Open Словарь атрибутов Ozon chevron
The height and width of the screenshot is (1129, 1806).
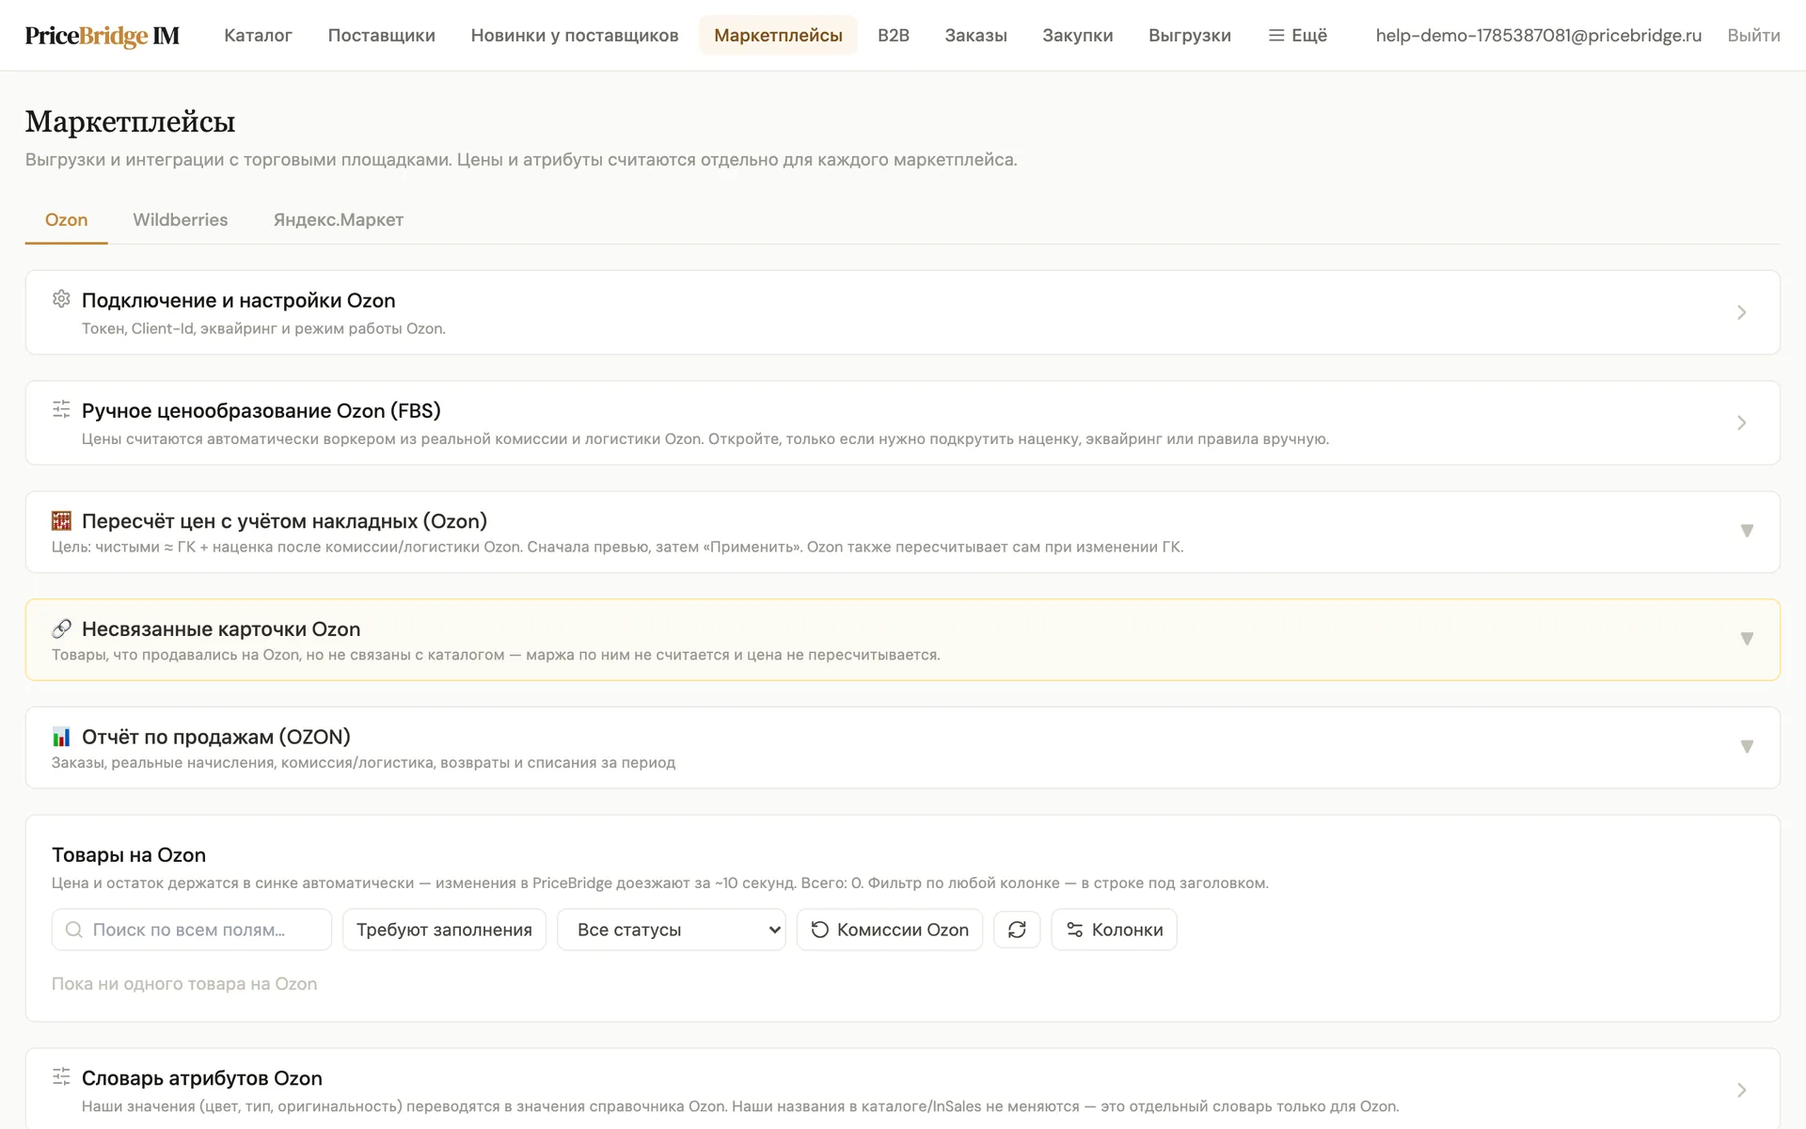[1741, 1089]
